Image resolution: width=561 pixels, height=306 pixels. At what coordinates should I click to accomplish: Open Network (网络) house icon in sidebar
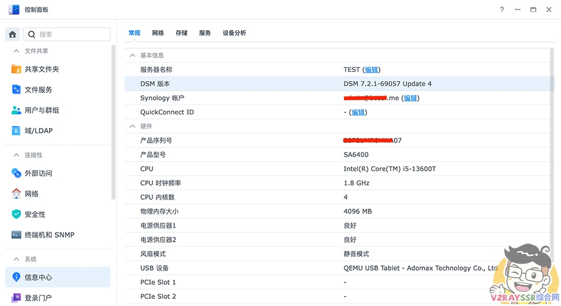click(x=16, y=193)
